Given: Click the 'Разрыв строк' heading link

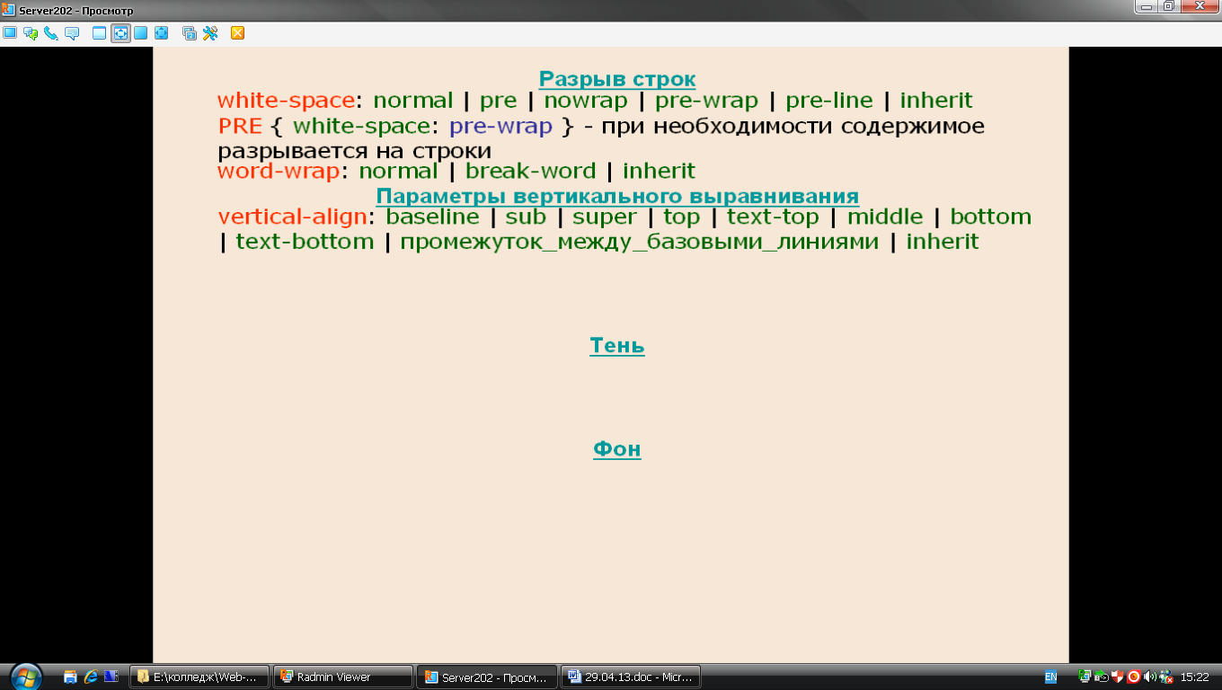Looking at the screenshot, I should click(x=617, y=79).
